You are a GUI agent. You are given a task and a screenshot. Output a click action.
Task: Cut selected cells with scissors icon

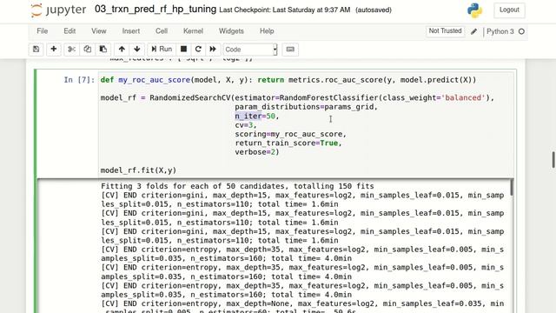71,50
